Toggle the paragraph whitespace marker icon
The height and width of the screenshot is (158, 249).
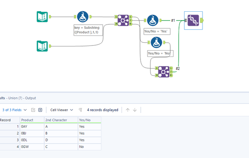coord(80,110)
